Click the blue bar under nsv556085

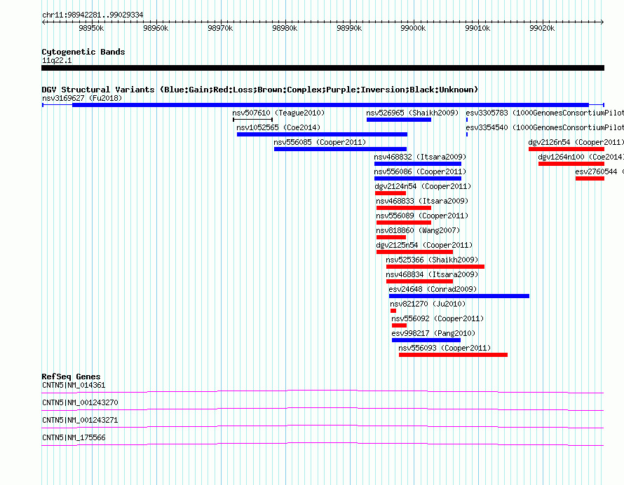[x=340, y=149]
